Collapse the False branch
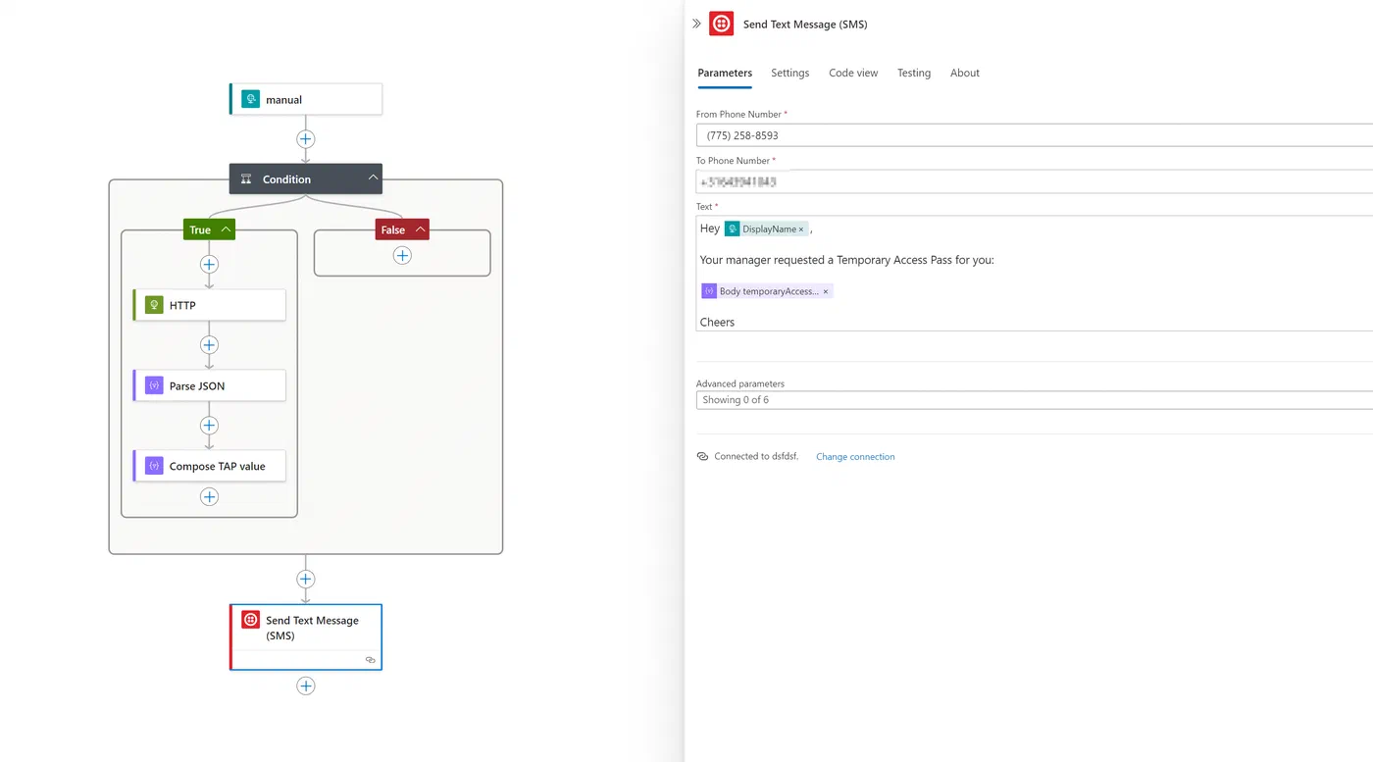Image resolution: width=1373 pixels, height=762 pixels. coord(420,229)
